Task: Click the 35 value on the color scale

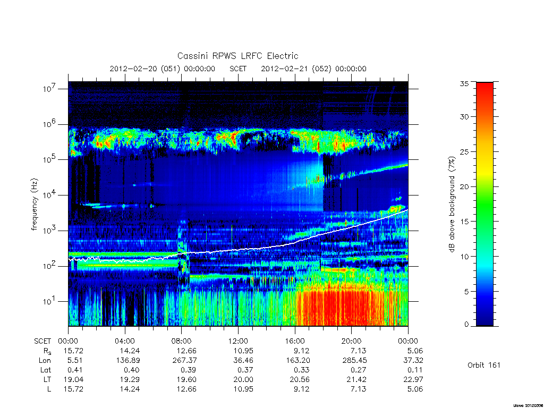Action: [464, 83]
